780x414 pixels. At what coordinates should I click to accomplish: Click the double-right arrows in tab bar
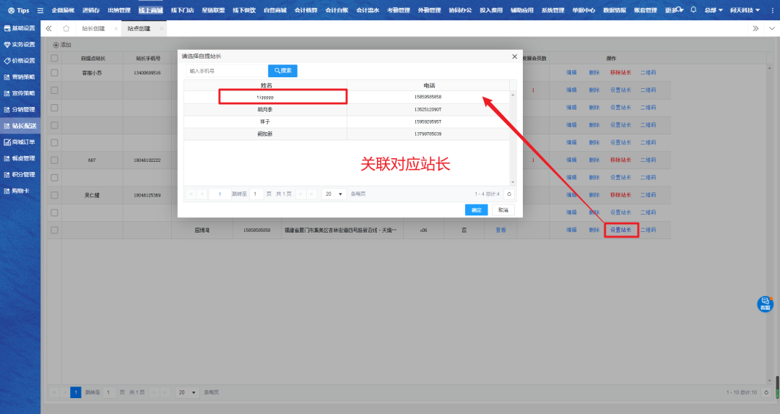tap(755, 28)
